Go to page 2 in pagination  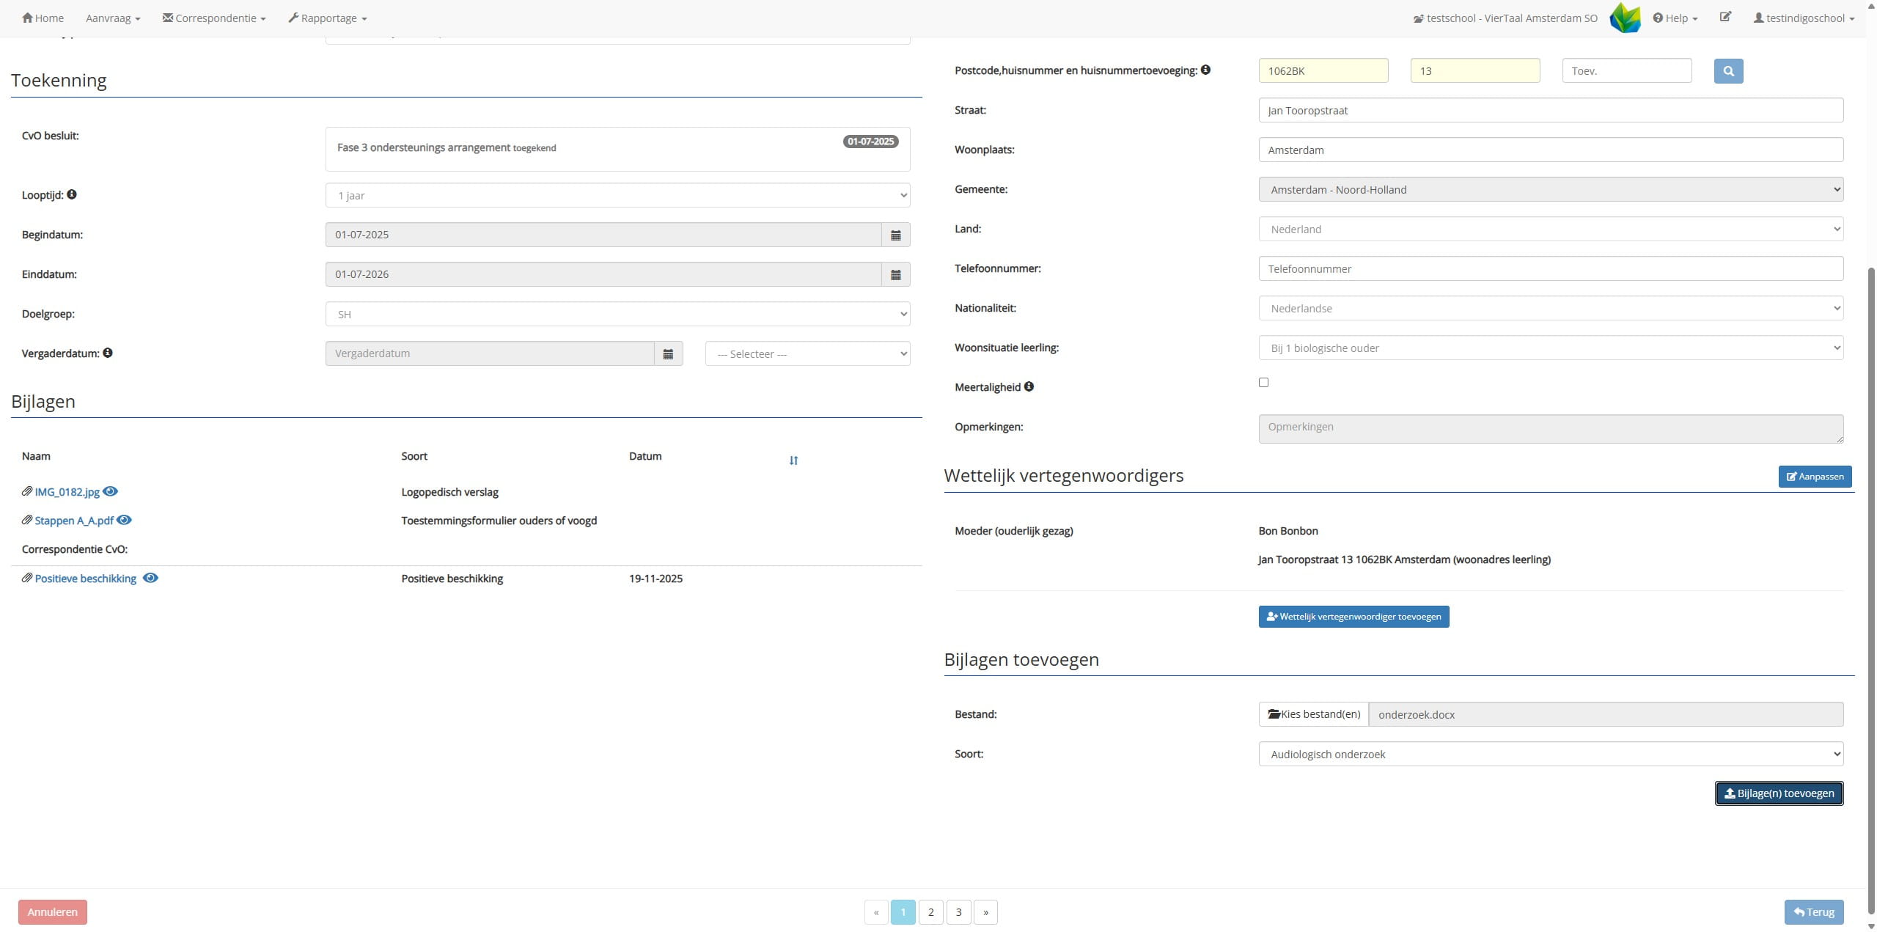(930, 912)
